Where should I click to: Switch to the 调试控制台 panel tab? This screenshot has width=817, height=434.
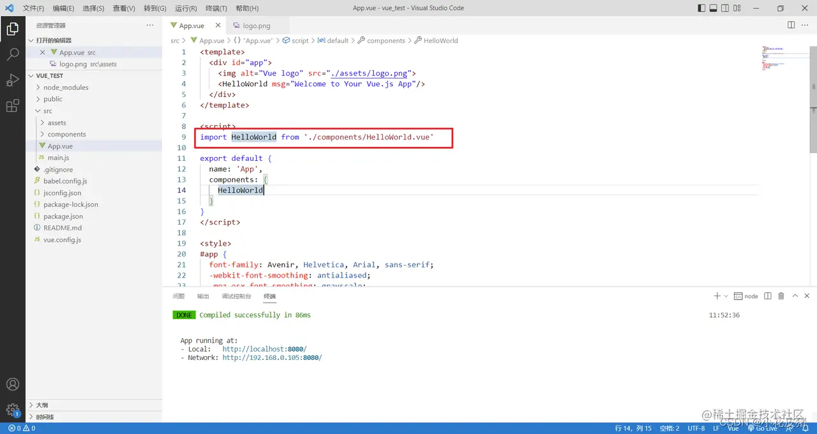pyautogui.click(x=236, y=296)
